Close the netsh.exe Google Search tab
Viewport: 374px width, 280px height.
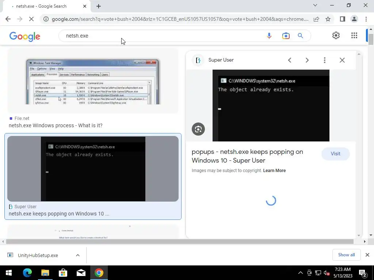pos(85,6)
